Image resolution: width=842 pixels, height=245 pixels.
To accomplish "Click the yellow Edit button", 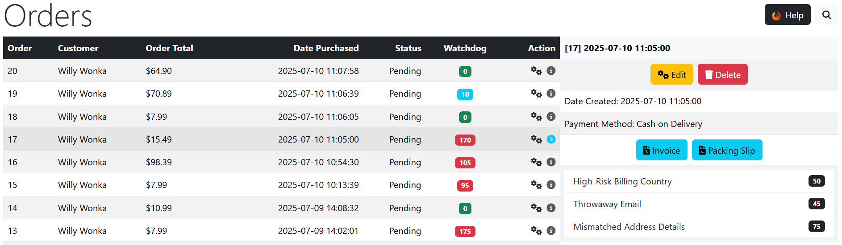I will tap(671, 74).
